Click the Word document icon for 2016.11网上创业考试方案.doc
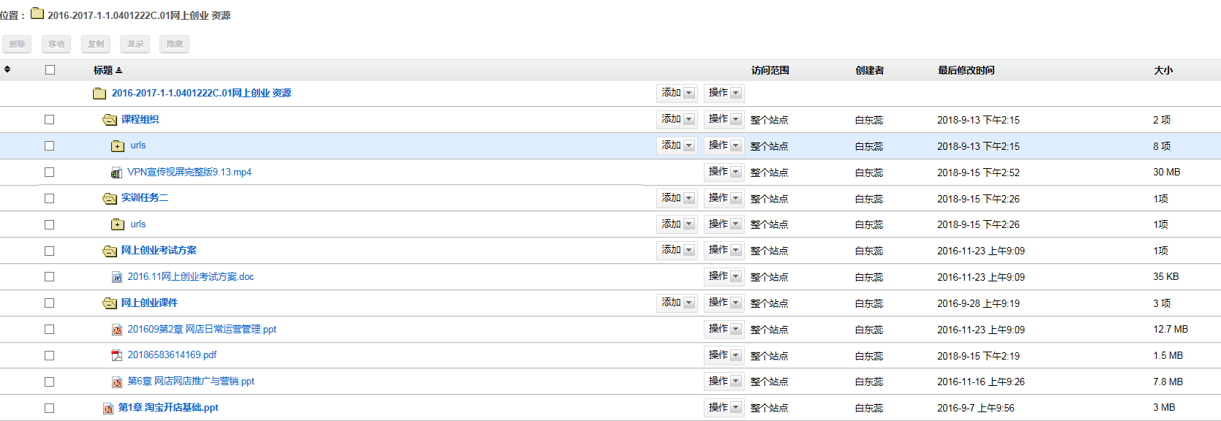1221x421 pixels. (x=117, y=278)
